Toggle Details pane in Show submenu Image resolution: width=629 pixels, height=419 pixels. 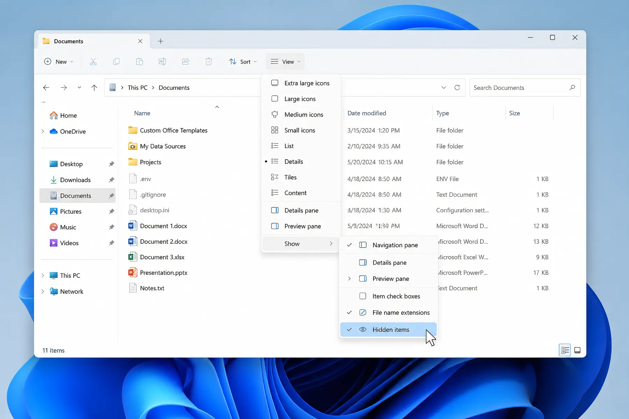coord(389,263)
